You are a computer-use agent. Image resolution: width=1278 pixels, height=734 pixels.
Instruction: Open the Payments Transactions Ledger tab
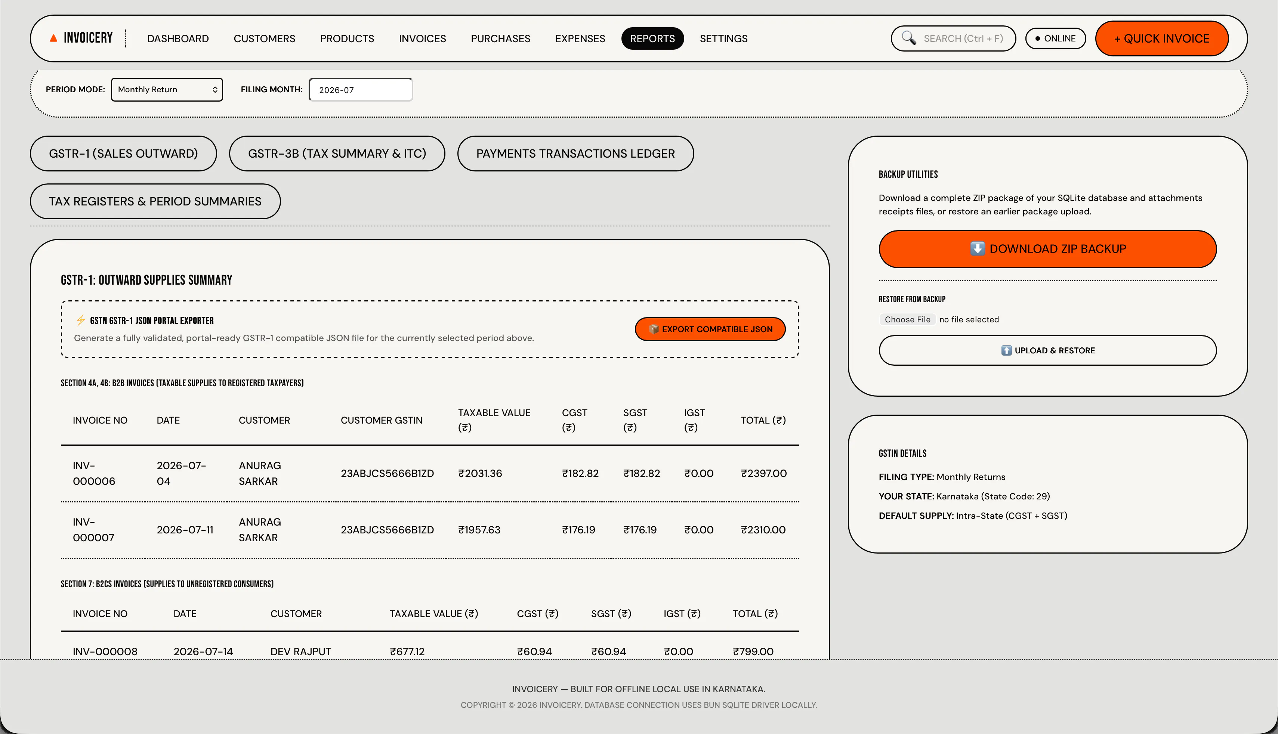[x=575, y=154]
